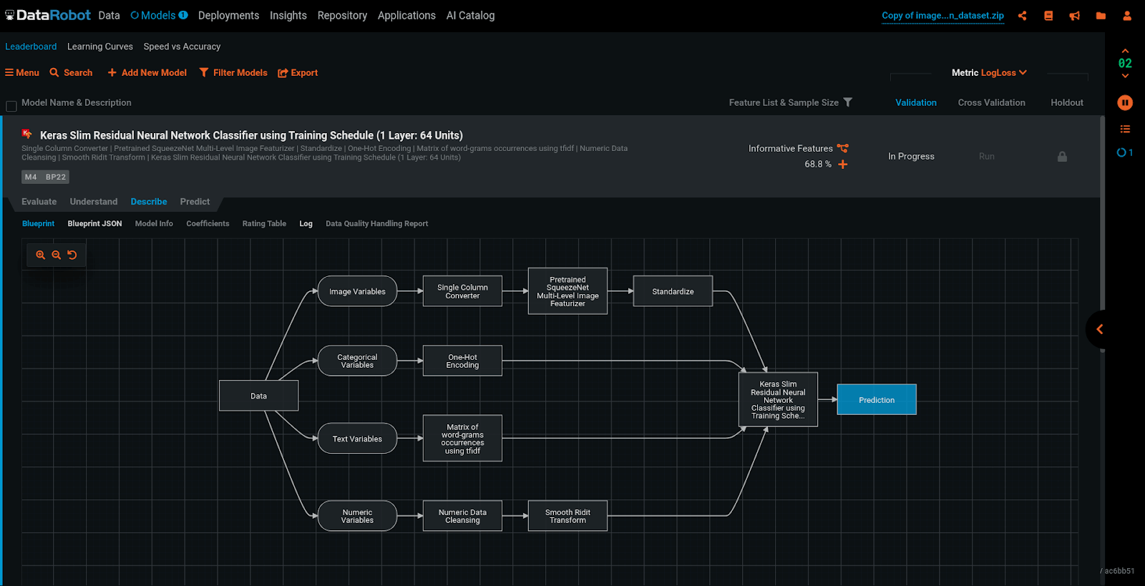
Task: Reset the blueprint zoom
Action: point(72,255)
